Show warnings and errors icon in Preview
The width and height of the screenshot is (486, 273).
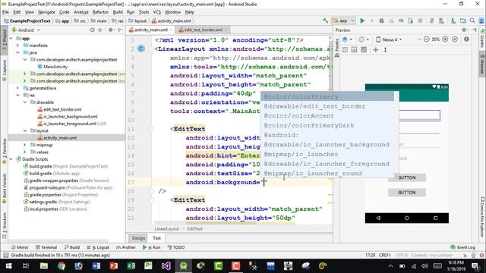pyautogui.click(x=466, y=39)
